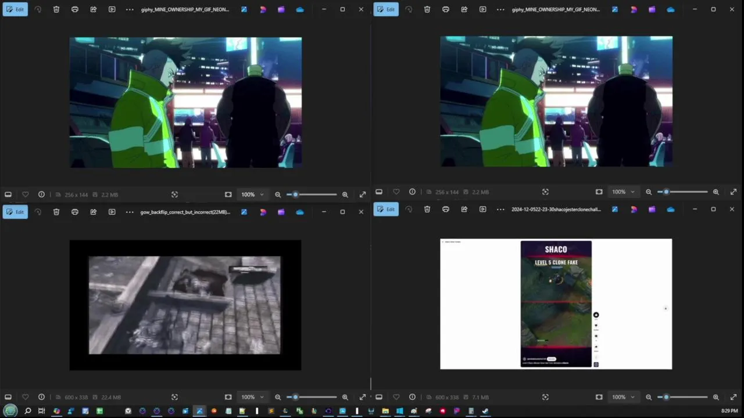
Task: Adjust zoom slider in the top-right giphy window
Action: (682, 192)
